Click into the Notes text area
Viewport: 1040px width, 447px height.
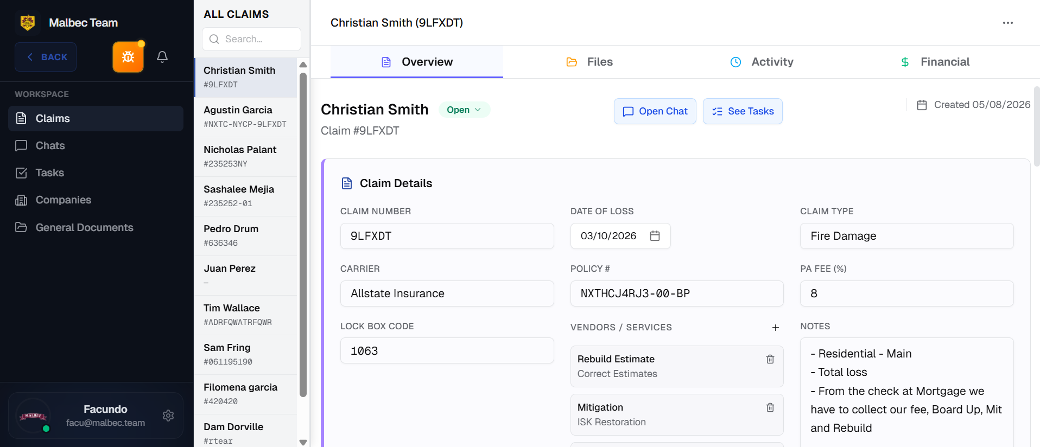(x=906, y=392)
